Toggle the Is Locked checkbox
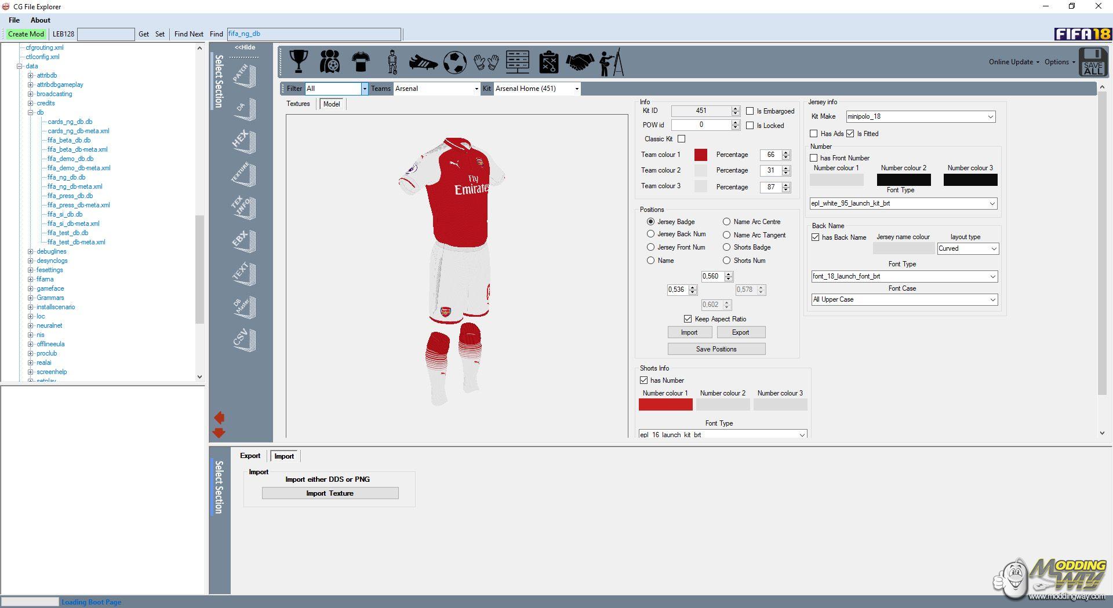The image size is (1113, 608). pos(750,125)
